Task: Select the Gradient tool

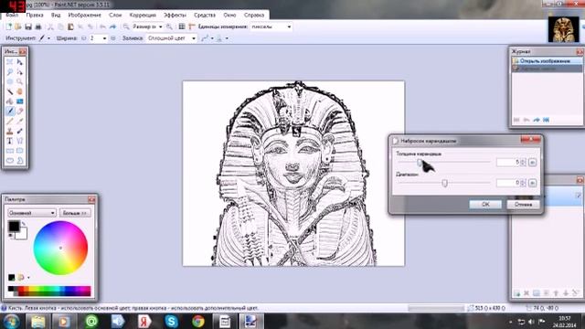Action: click(20, 101)
